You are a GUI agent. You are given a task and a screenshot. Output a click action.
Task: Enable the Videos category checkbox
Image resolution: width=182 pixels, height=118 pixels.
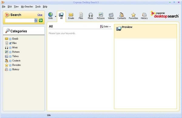tap(10, 56)
